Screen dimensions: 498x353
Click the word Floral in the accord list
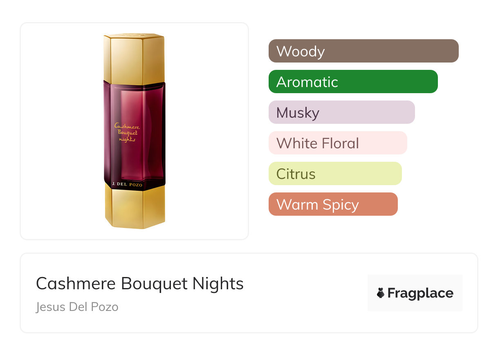click(340, 143)
